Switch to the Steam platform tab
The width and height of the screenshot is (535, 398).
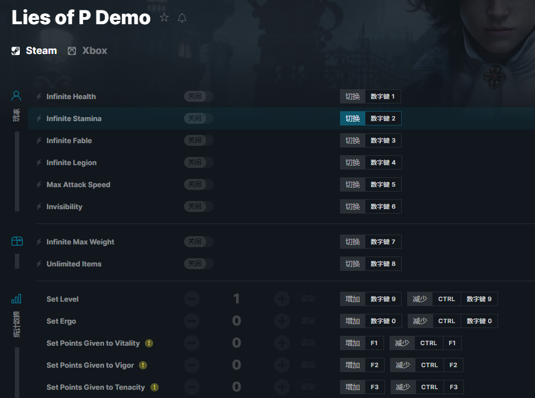click(34, 51)
